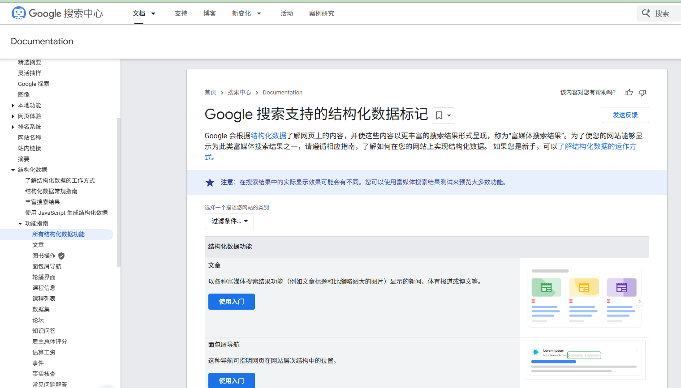This screenshot has height=388, width=681.
Task: Click the verified badge next to 图书操作
Action: pos(61,256)
